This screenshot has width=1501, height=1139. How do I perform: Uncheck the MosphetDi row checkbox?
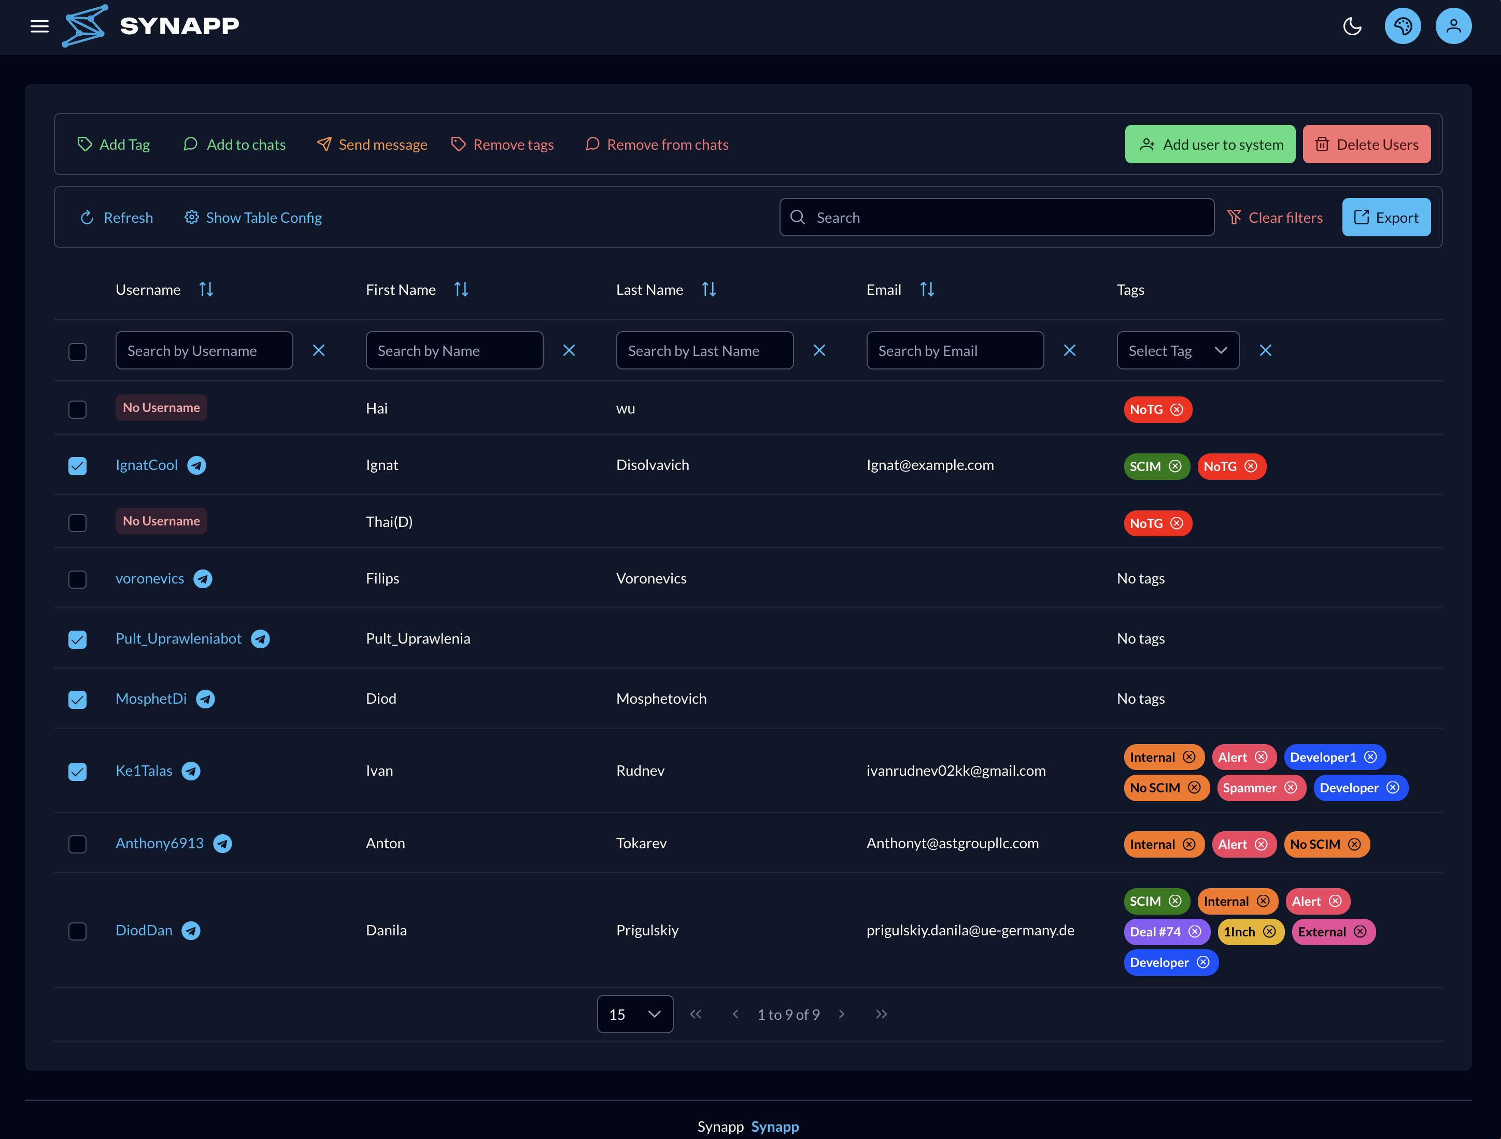(77, 700)
